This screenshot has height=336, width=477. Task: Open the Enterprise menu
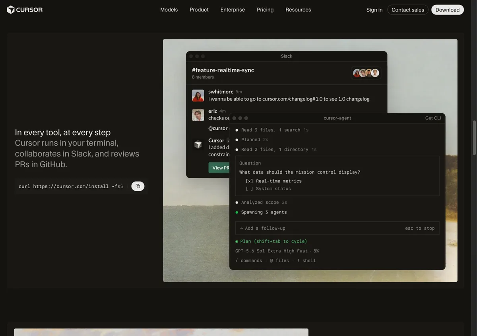(x=233, y=10)
